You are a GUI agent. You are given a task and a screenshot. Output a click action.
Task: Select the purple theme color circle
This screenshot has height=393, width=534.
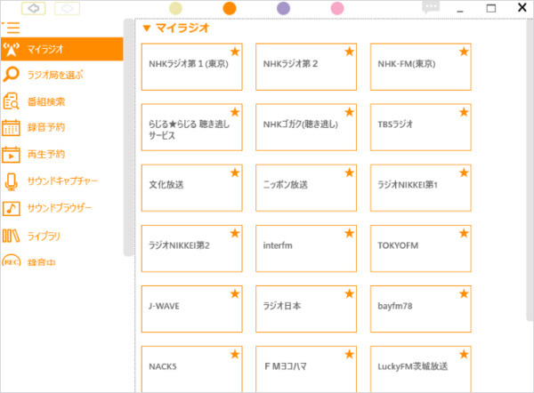point(283,8)
